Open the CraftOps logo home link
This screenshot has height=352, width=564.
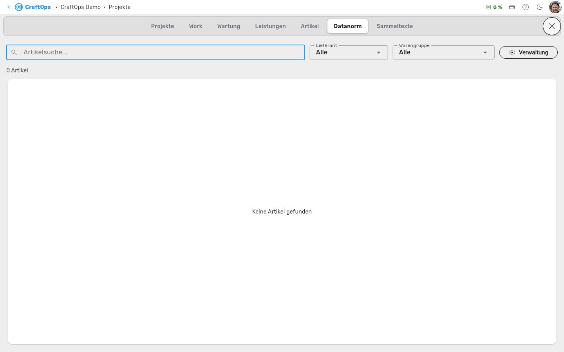pyautogui.click(x=33, y=7)
